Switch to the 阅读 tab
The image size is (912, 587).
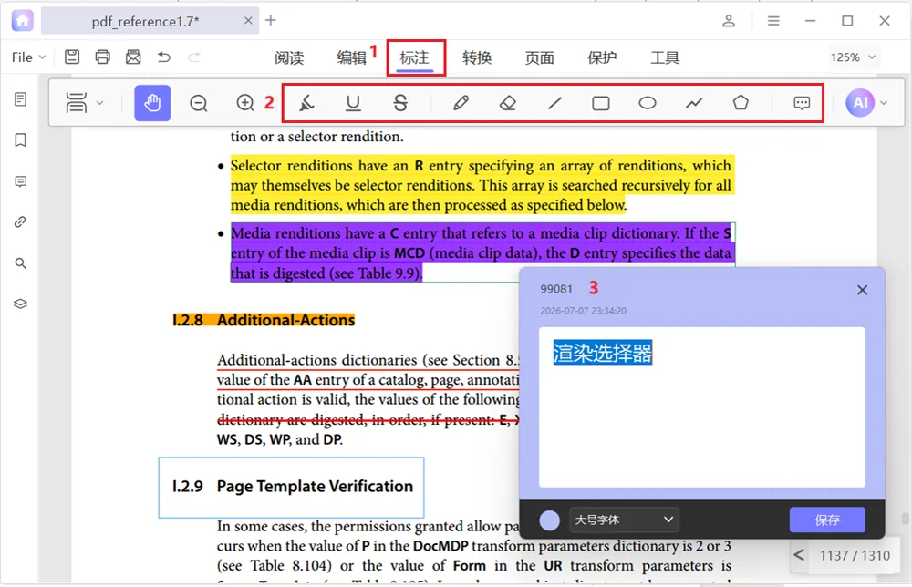(x=289, y=57)
